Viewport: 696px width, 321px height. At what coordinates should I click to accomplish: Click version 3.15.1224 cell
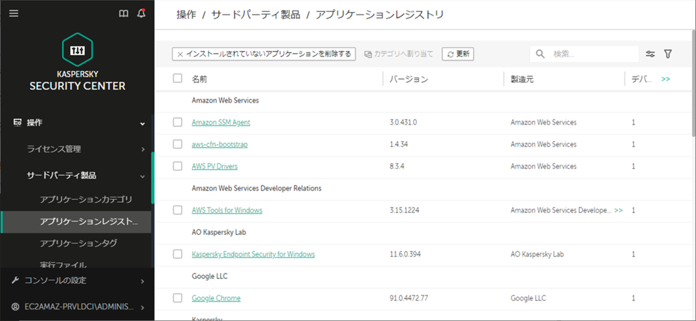click(x=405, y=210)
